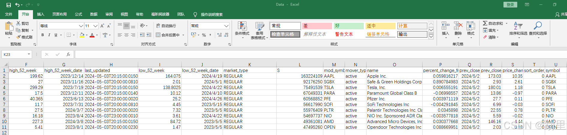Align text left
This screenshot has height=135, width=567.
tap(120, 35)
